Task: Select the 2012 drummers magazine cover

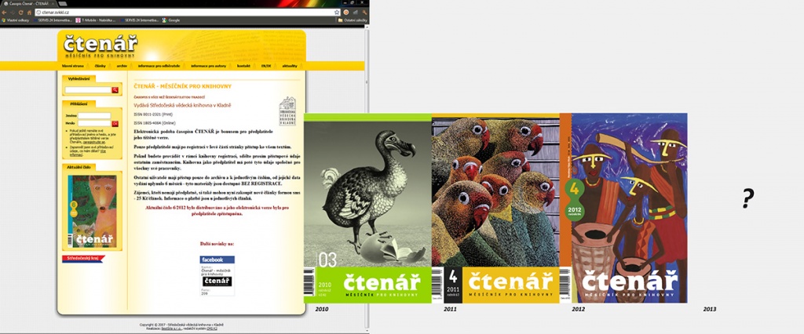Action: click(x=623, y=209)
